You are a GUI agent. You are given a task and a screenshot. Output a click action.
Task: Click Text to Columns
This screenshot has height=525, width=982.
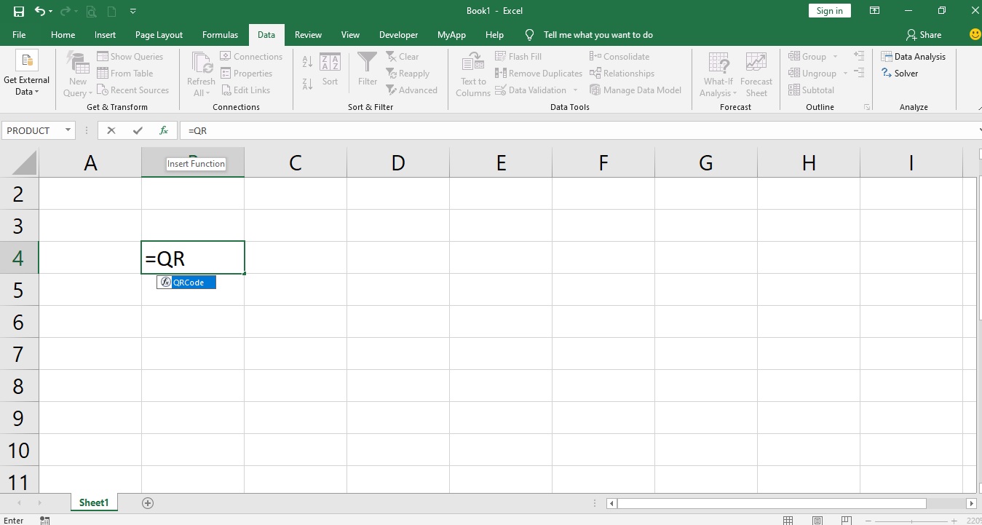(x=473, y=74)
